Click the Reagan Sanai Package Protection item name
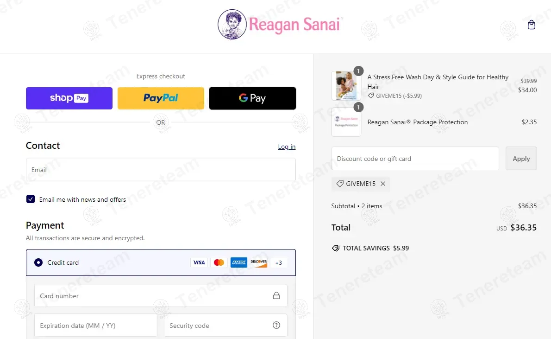Screen dimensions: 551x339 pyautogui.click(x=418, y=122)
